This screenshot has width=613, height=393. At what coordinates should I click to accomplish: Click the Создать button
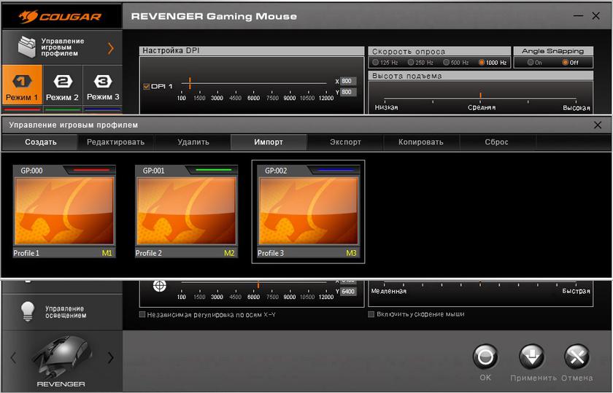40,142
